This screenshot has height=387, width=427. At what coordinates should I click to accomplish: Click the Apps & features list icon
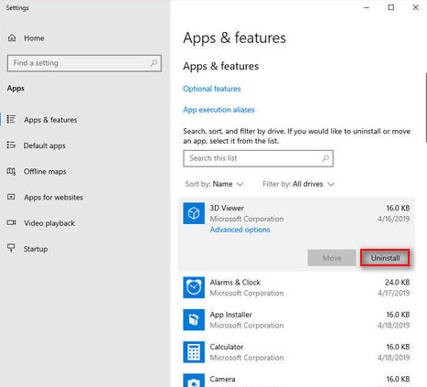coord(11,119)
